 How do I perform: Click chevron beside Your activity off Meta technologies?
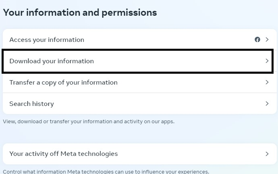pos(267,154)
